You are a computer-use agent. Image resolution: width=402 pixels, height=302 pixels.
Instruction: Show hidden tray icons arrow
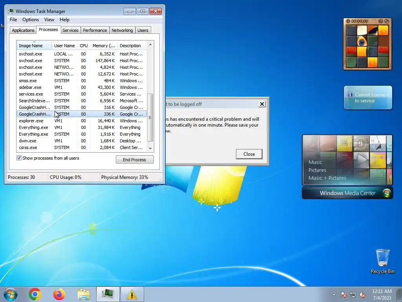(334, 295)
